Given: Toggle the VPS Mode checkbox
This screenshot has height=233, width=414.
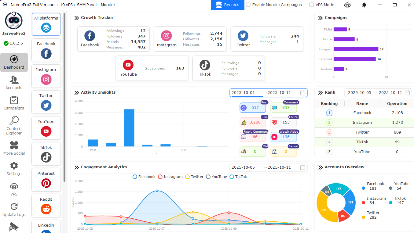Looking at the screenshot, I should (311, 5).
